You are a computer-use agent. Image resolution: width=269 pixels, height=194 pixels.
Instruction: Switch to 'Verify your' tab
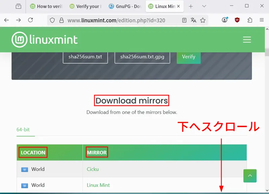tap(86, 6)
